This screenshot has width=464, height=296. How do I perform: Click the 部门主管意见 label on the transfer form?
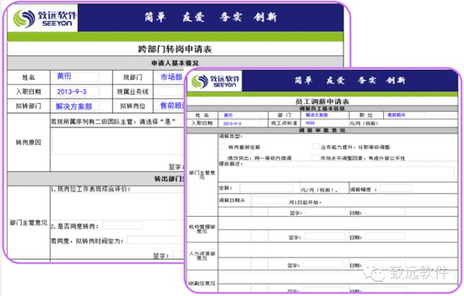click(x=29, y=223)
